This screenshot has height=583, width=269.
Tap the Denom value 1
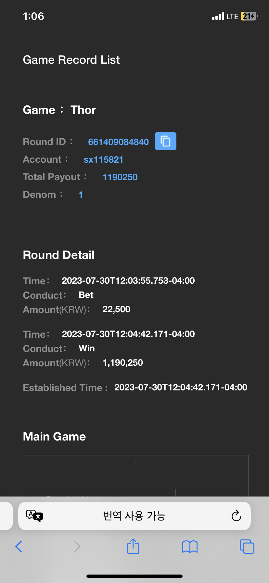[81, 195]
